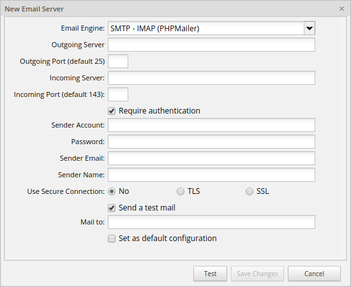This screenshot has width=351, height=287.
Task: Enable Set as default configuration
Action: 112,239
